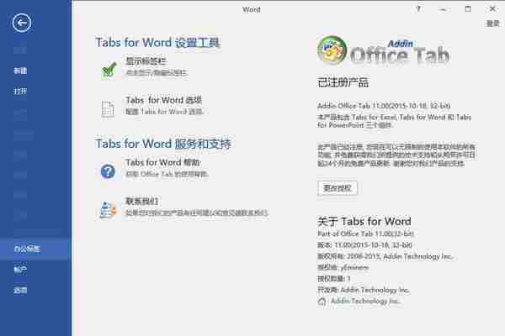The width and height of the screenshot is (505, 336).
Task: Click the 联系我们 heading text
Action: tap(142, 202)
